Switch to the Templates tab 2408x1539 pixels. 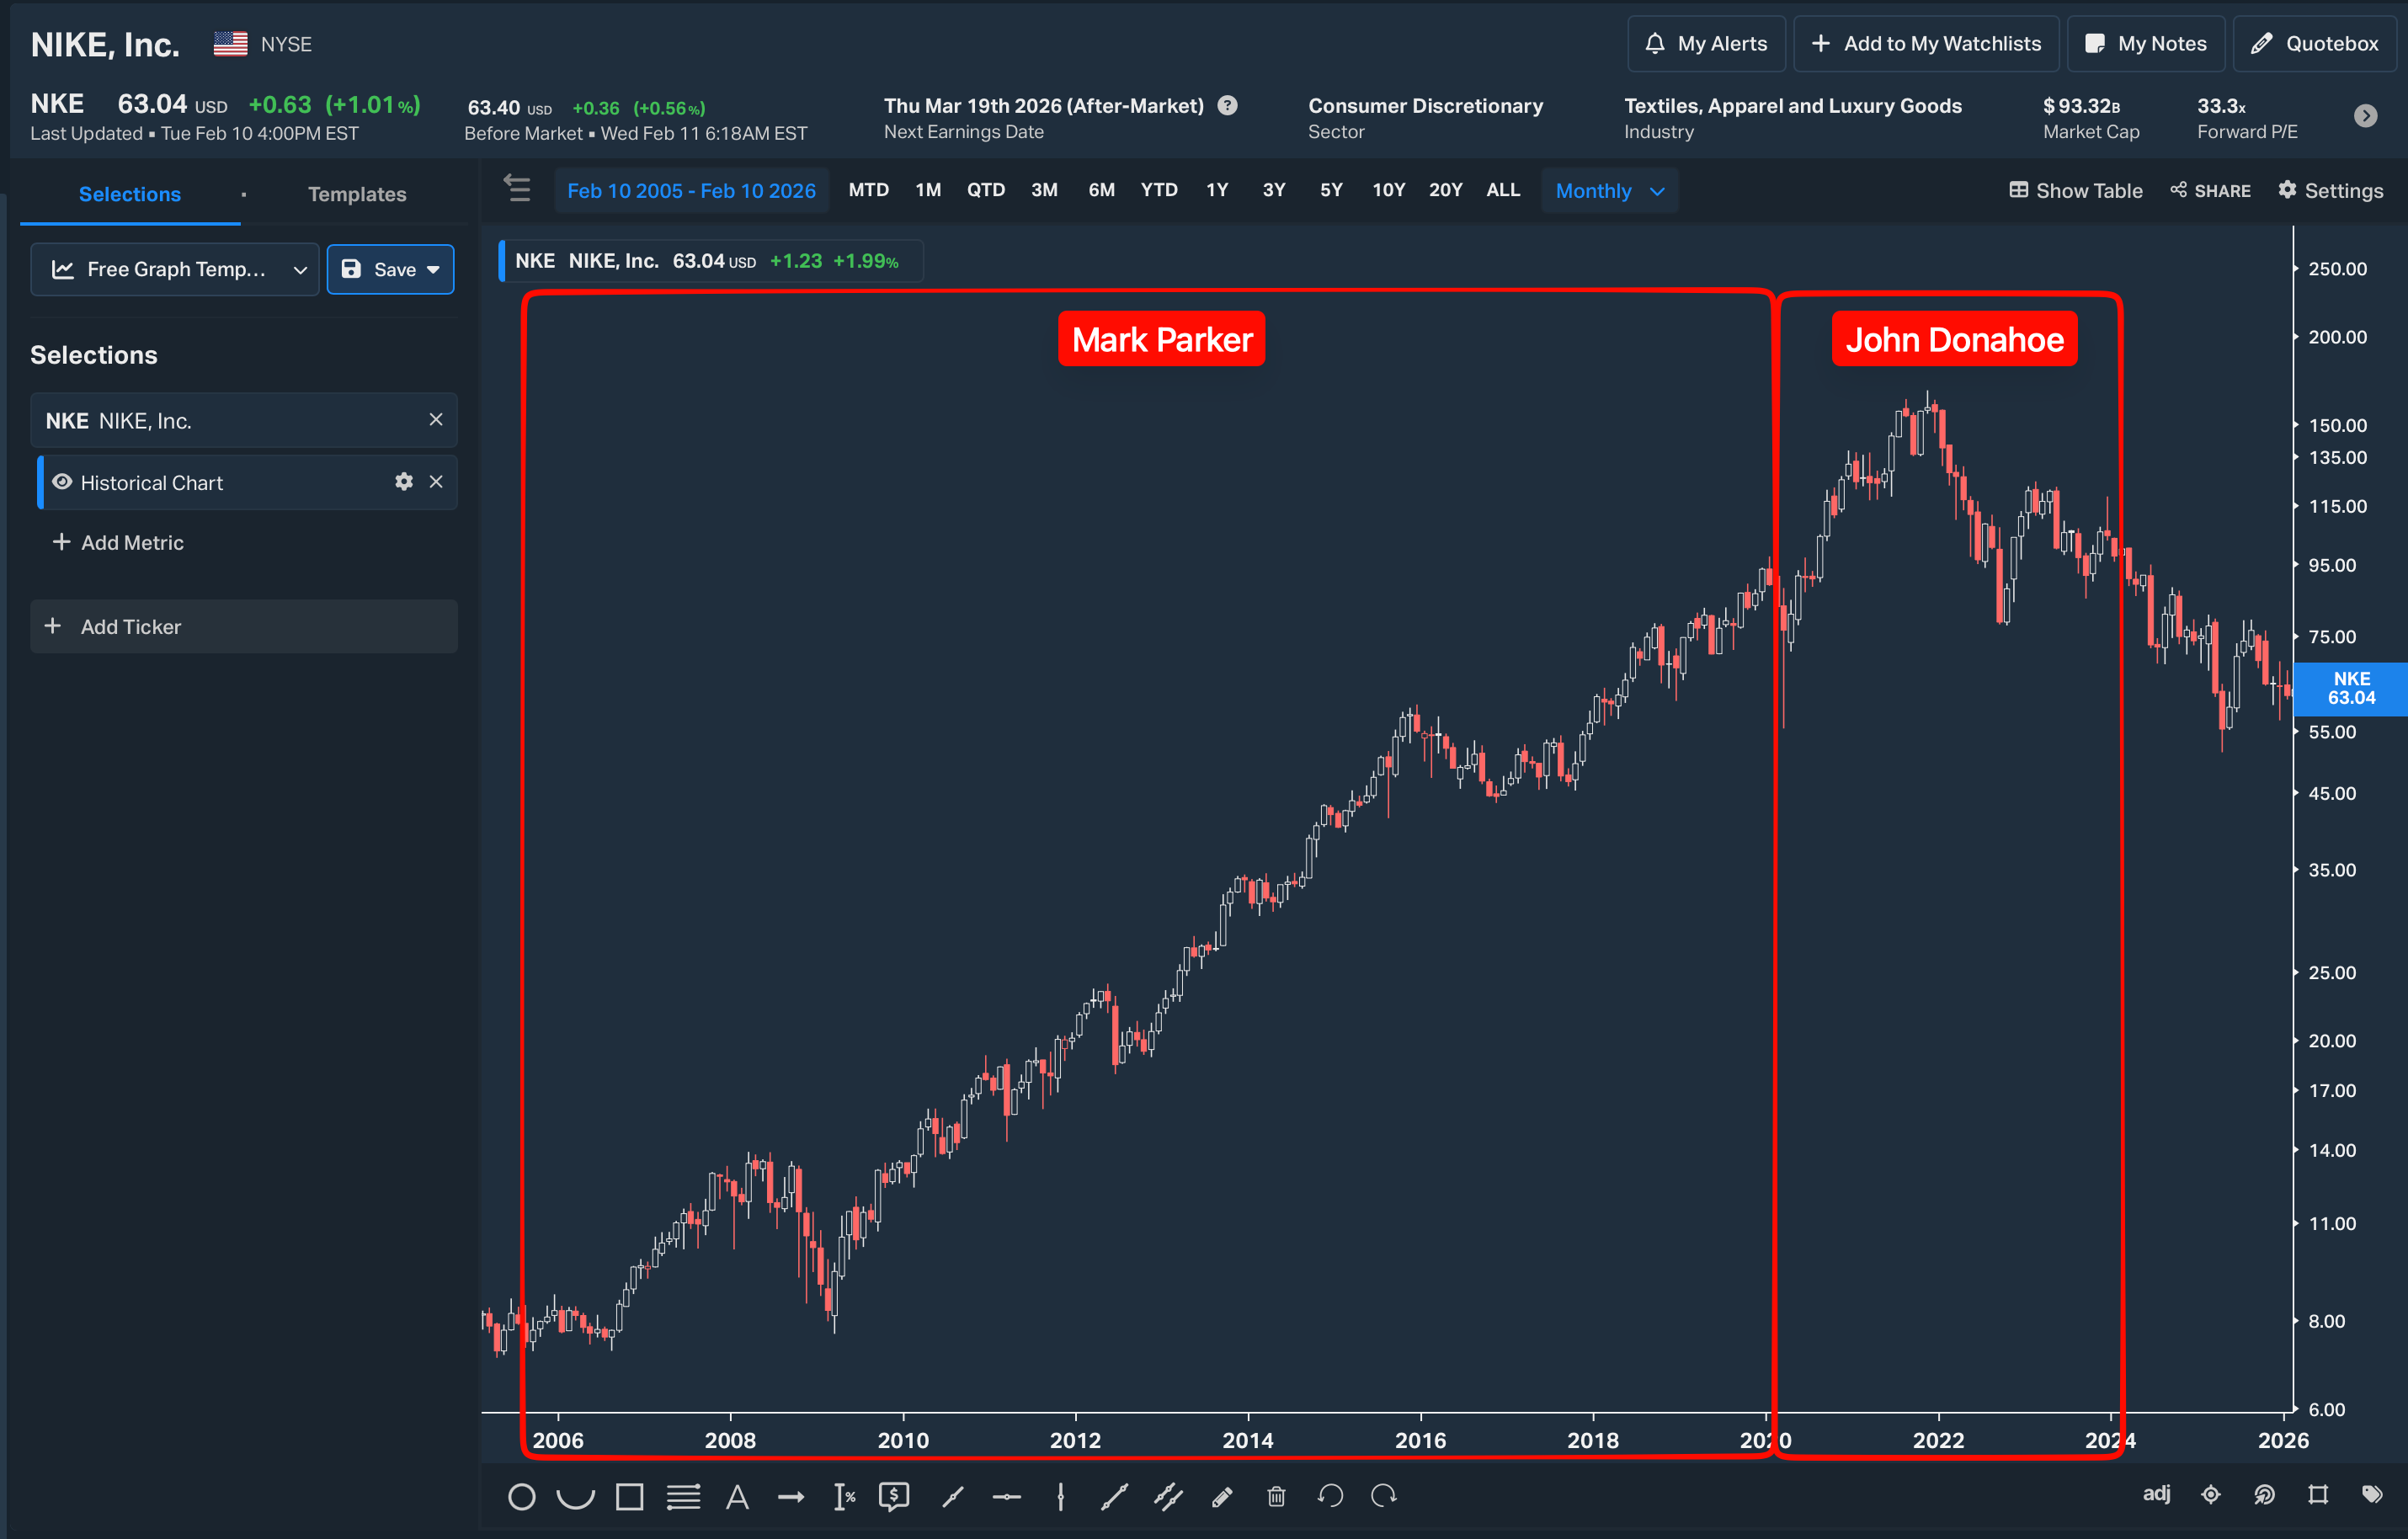click(357, 194)
